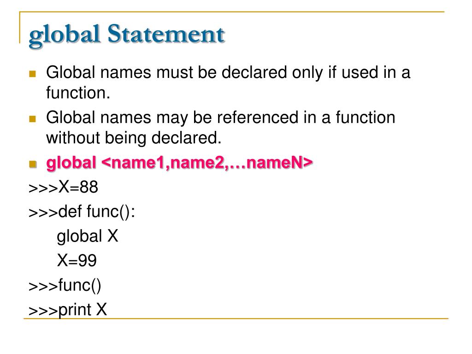Click the indented line 'X=99'
472x354 pixels.
(77, 260)
